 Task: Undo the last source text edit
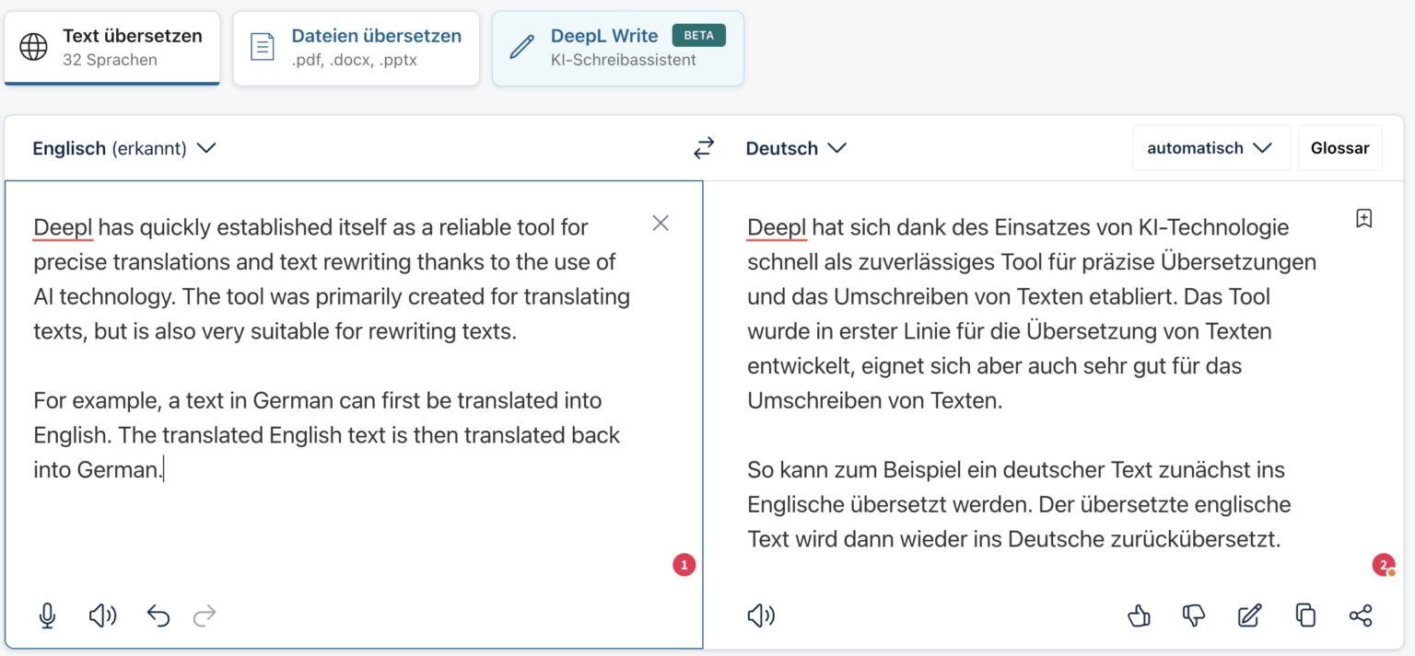point(158,616)
